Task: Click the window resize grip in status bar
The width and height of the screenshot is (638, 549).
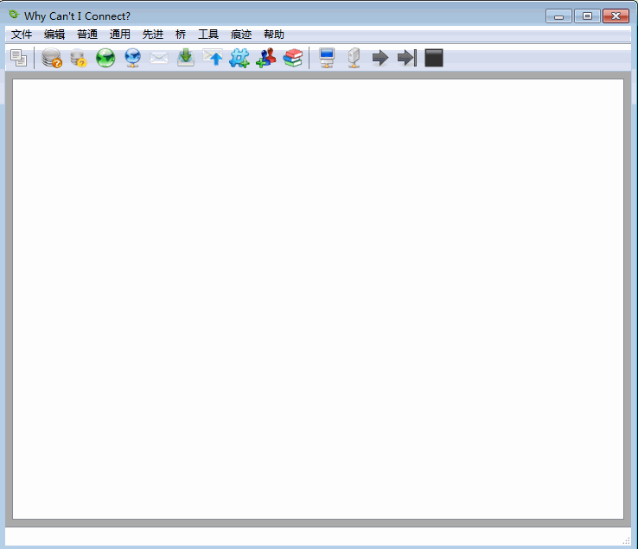Action: pos(627,541)
